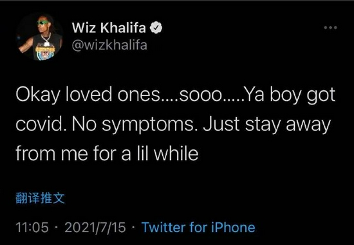The image size is (354, 245).
Task: Click the "from me for a lil while" line
Action: [107, 153]
